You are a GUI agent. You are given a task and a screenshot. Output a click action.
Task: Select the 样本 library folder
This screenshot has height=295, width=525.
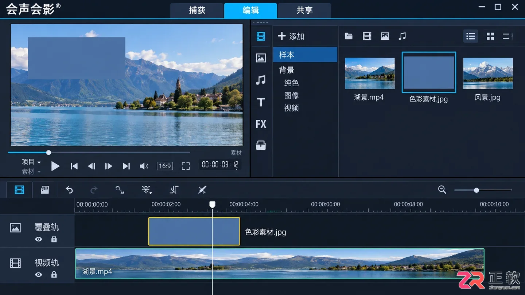[x=305, y=55]
